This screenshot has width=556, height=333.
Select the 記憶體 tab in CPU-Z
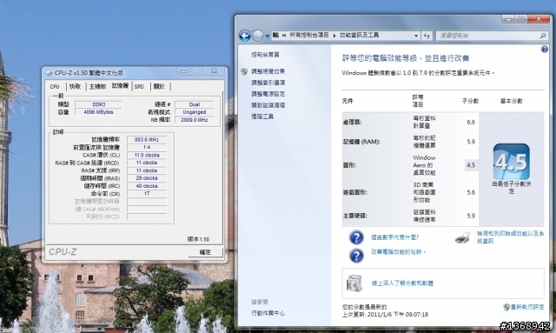click(120, 86)
